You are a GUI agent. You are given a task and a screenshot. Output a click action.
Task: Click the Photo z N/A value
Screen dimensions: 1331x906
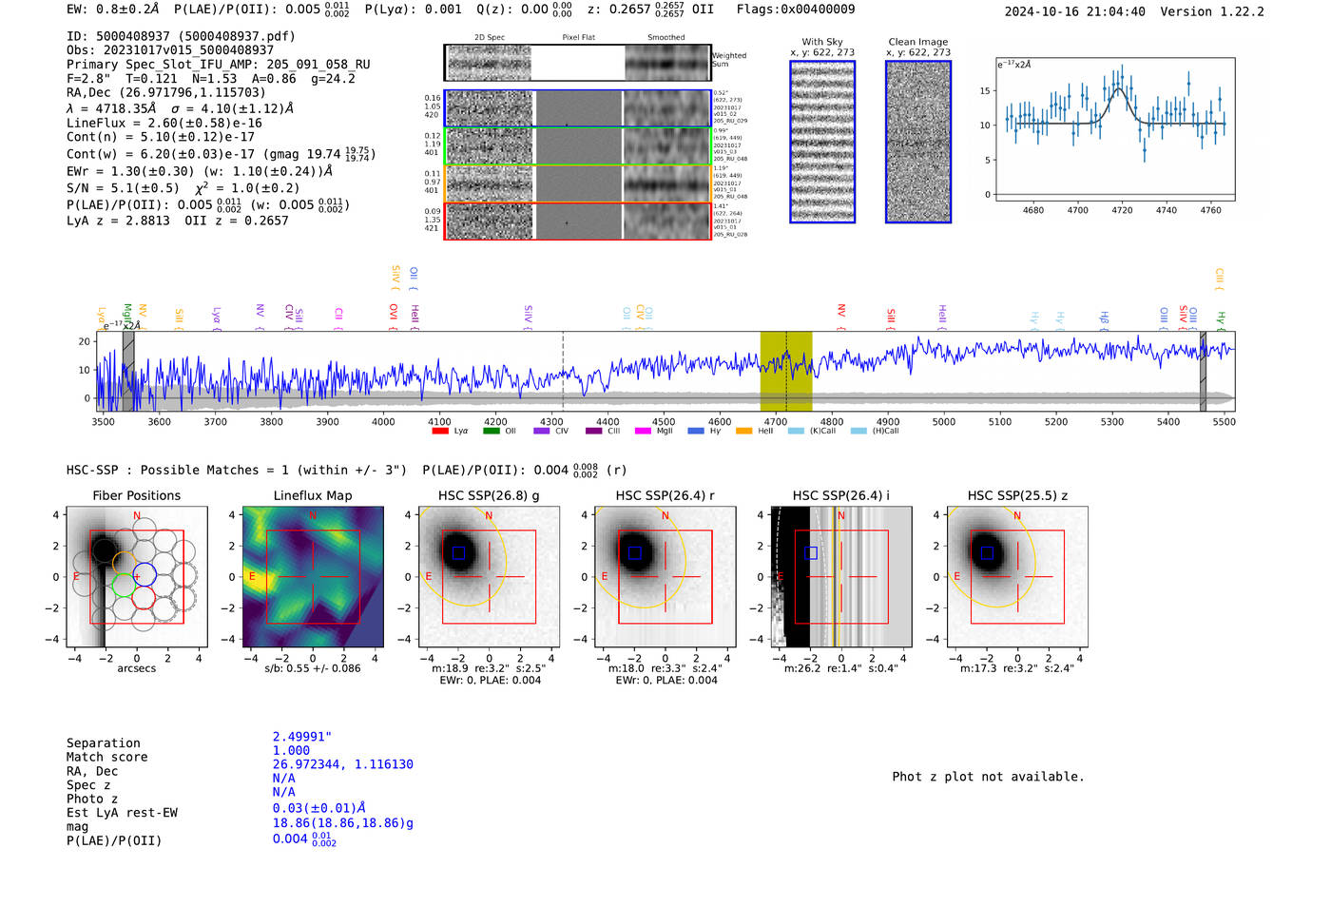click(x=283, y=792)
